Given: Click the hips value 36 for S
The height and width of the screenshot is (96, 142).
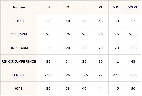Looking at the screenshot, I should pos(48,89).
